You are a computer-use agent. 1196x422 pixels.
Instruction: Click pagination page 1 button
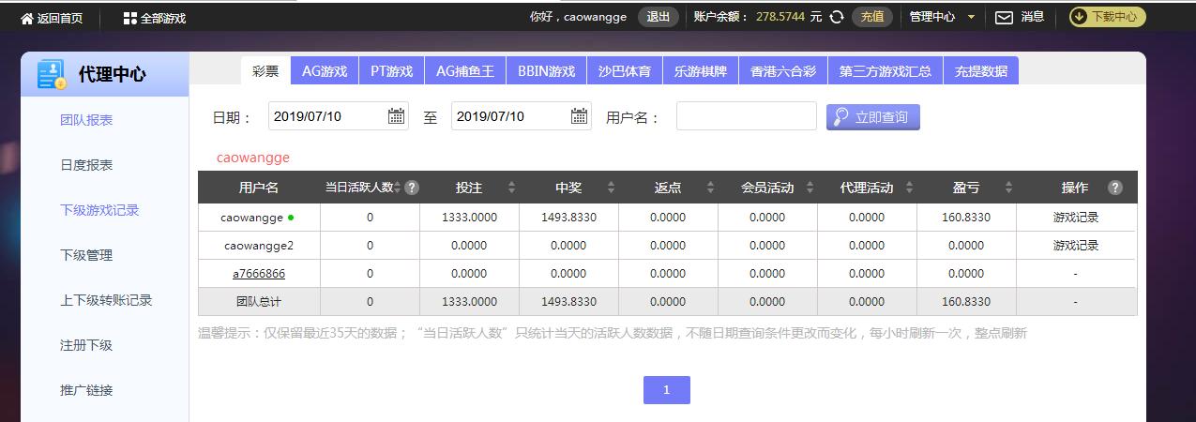tap(667, 390)
